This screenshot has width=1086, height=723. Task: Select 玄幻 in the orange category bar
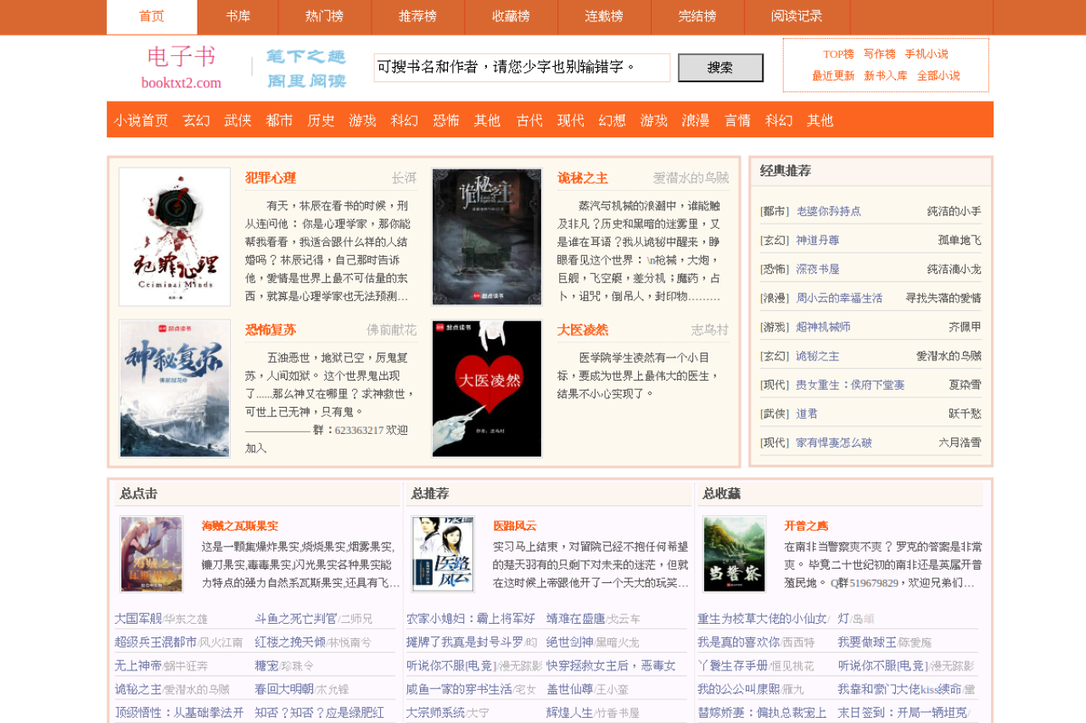(x=196, y=120)
